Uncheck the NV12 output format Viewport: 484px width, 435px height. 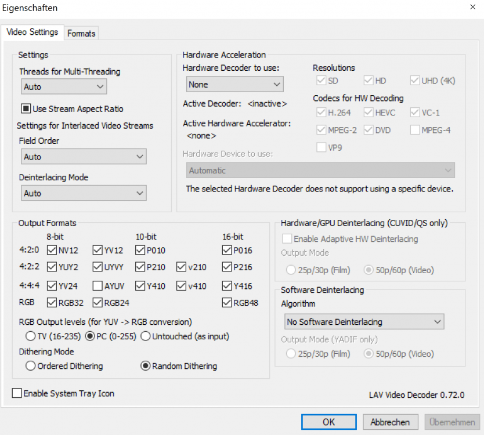click(x=52, y=251)
